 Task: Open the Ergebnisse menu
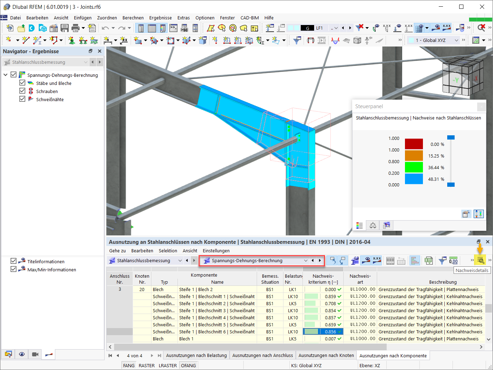coord(161,18)
